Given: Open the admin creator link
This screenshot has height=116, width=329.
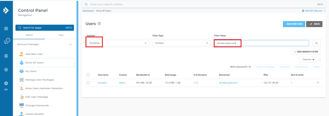Looking at the screenshot, I should tap(122, 83).
